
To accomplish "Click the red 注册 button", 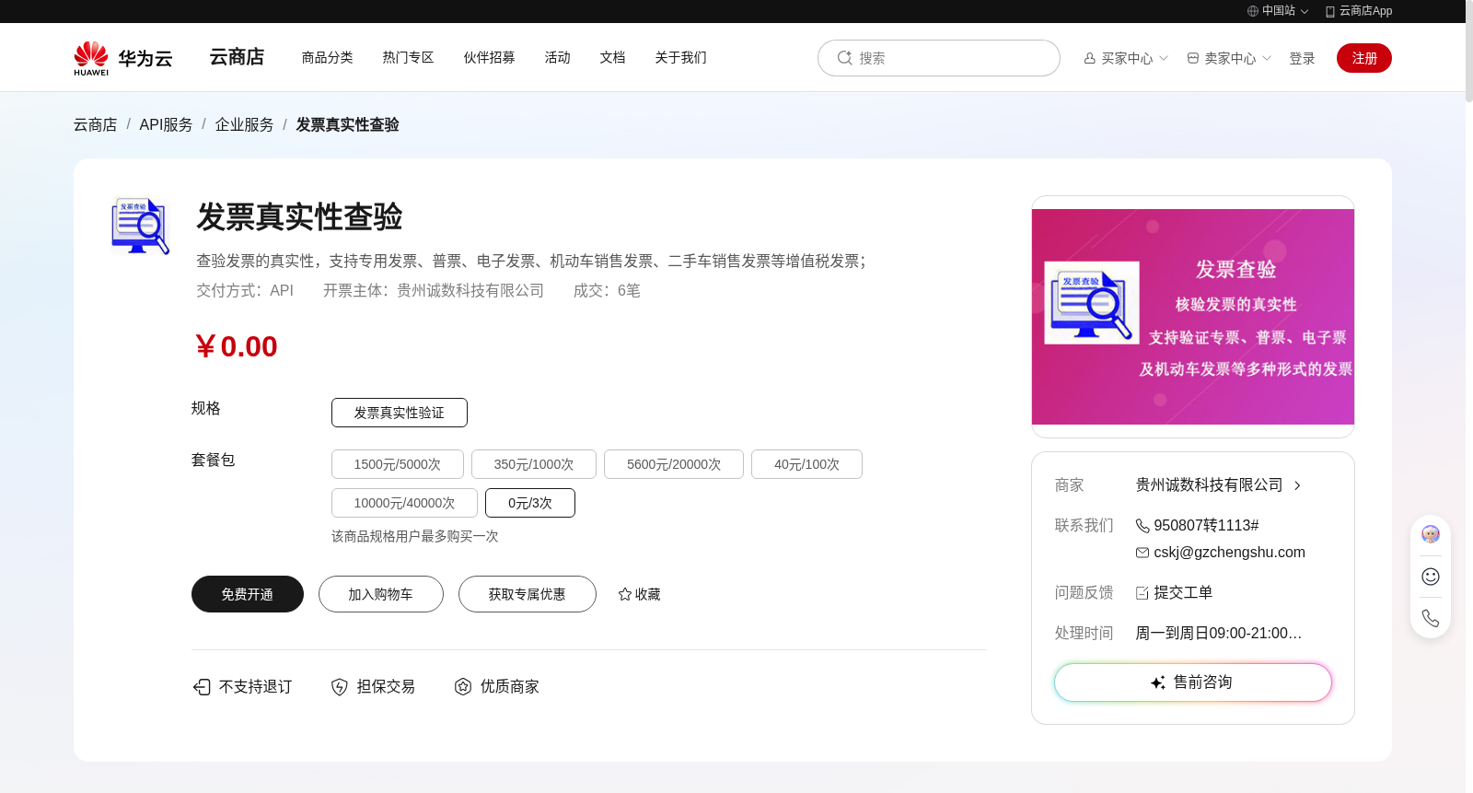I will (x=1364, y=58).
